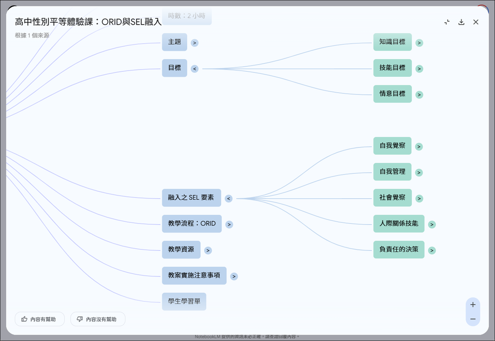
Task: Select the 知識目標 node
Action: pyautogui.click(x=393, y=42)
